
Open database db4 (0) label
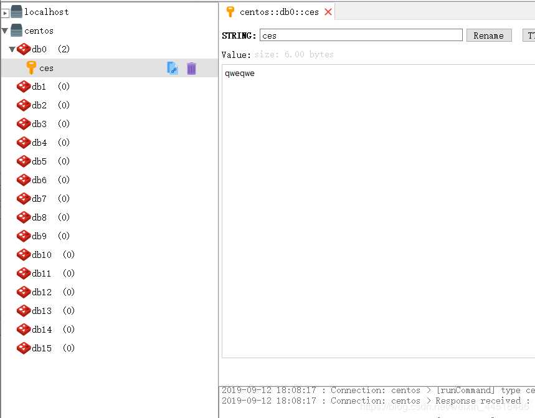click(50, 143)
